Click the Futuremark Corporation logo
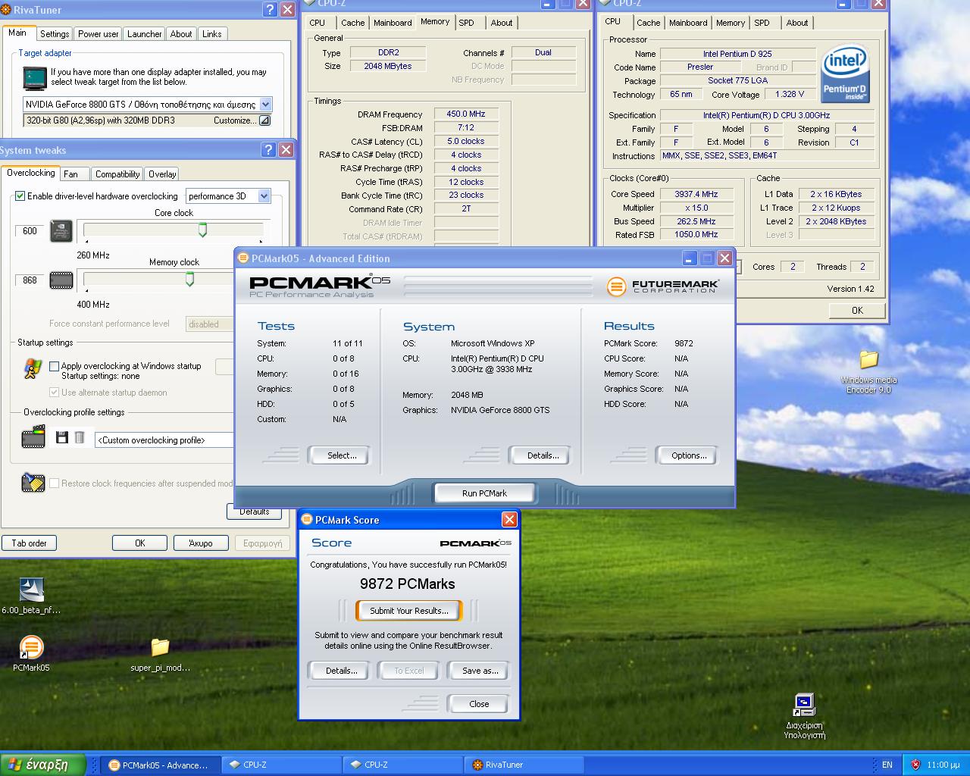Image resolution: width=970 pixels, height=776 pixels. click(663, 286)
